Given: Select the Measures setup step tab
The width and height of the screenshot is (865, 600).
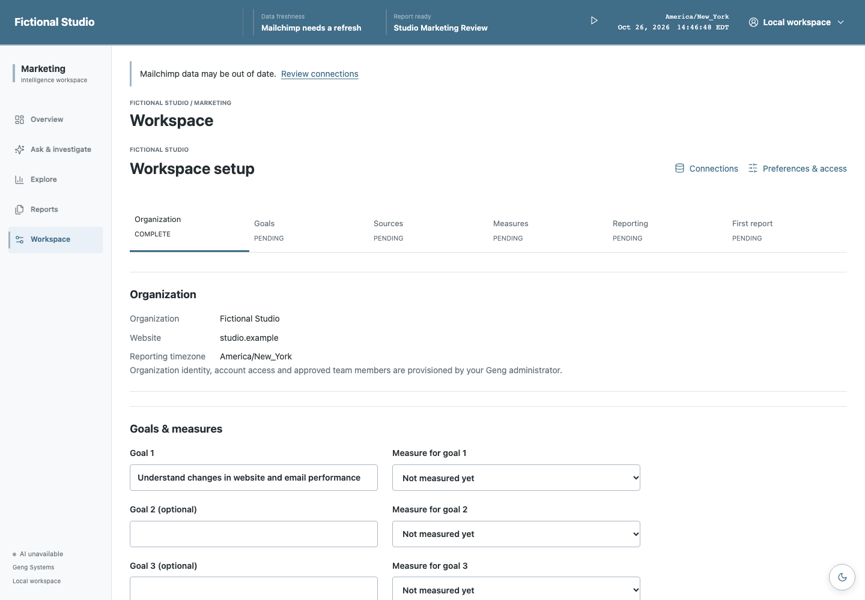Looking at the screenshot, I should [548, 230].
